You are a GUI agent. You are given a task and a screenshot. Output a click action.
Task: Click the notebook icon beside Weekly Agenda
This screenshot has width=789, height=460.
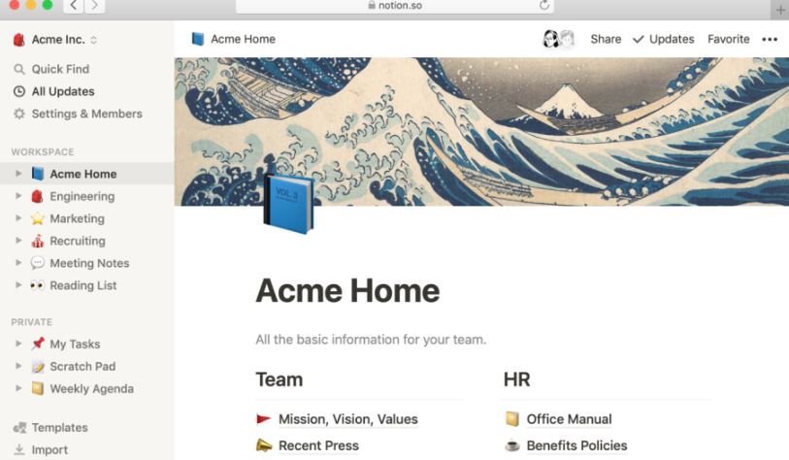point(38,388)
